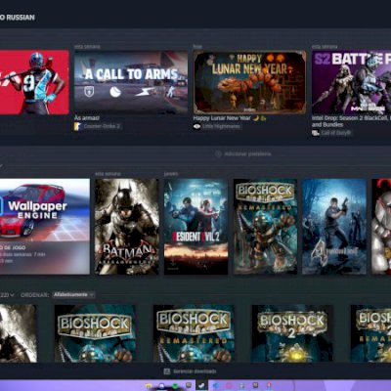
Task: Select BioShock 2 cover in alphabetical grid
Action: [292, 333]
